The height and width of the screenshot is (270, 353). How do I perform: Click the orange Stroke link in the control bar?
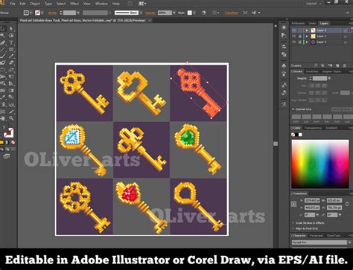pyautogui.click(x=52, y=13)
